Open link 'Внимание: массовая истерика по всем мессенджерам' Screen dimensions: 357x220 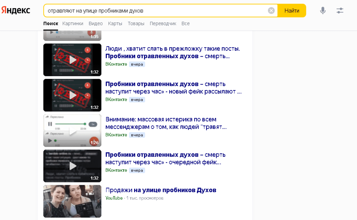click(166, 123)
